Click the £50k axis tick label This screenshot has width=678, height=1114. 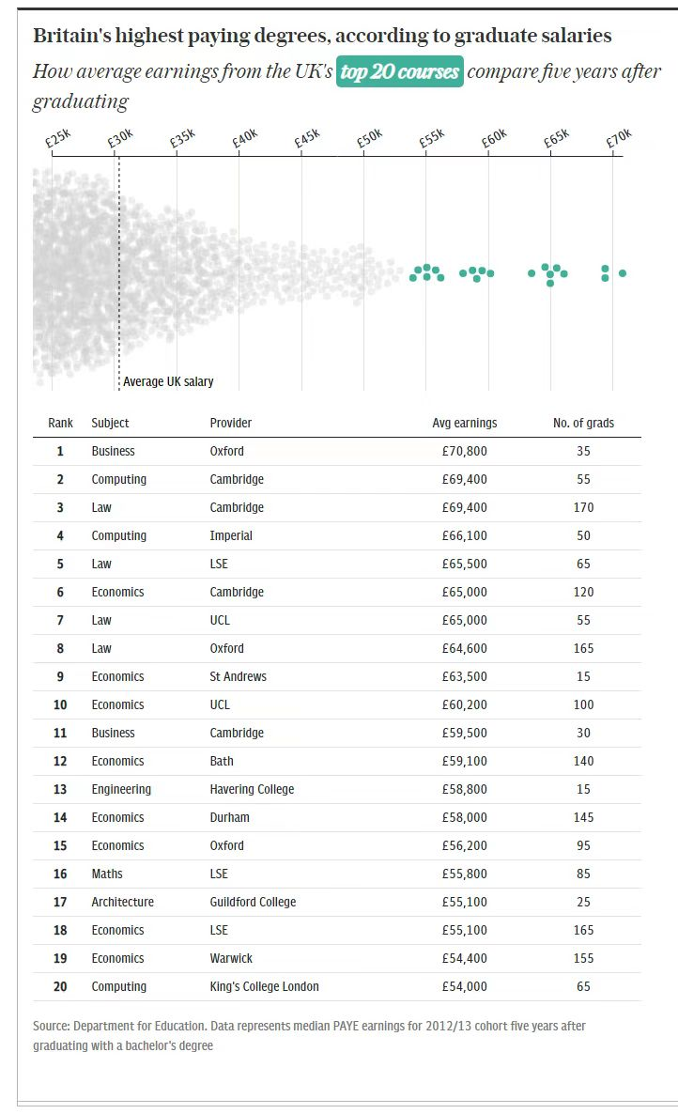click(369, 138)
